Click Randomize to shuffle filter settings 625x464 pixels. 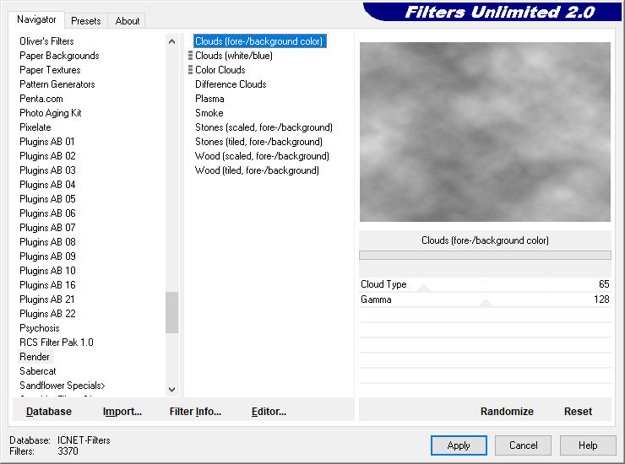pyautogui.click(x=507, y=412)
